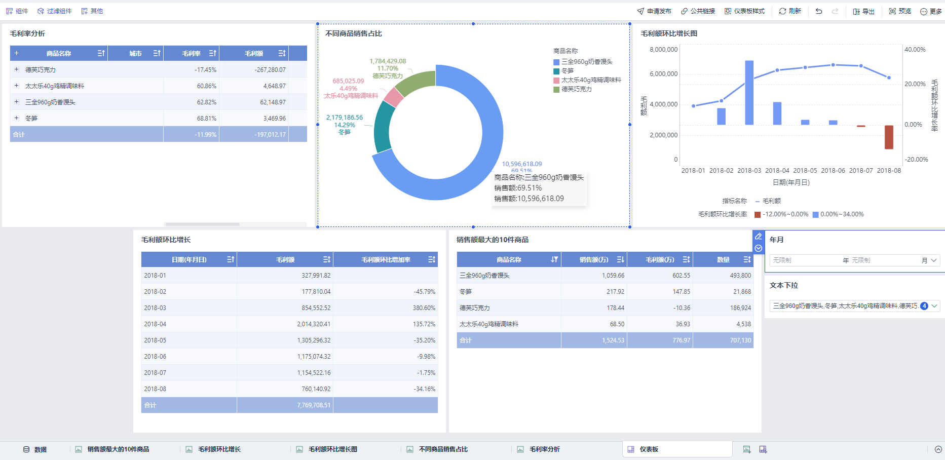Image resolution: width=945 pixels, height=460 pixels.
Task: Click the blue 0.00%~34.00% legend swatch
Action: tap(815, 215)
